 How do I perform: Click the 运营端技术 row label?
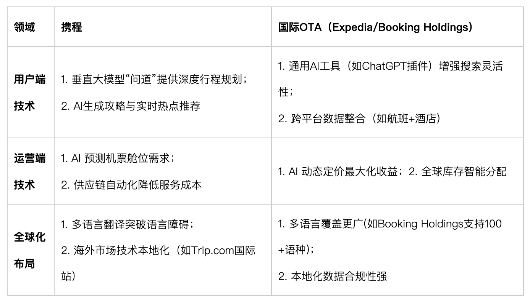pos(30,171)
